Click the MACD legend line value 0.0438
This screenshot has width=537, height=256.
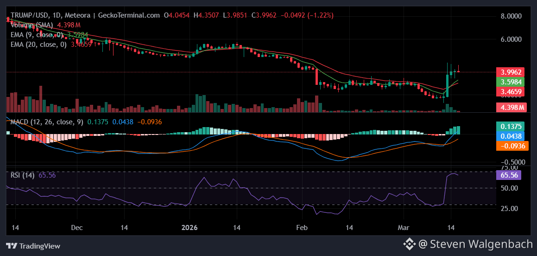[x=123, y=122]
